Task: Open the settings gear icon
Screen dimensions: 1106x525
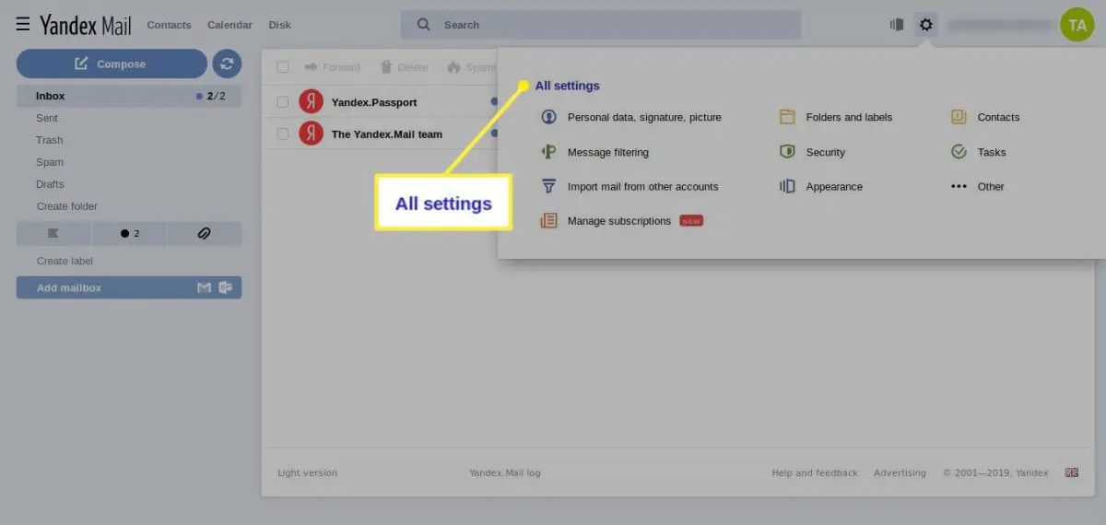Action: (926, 25)
